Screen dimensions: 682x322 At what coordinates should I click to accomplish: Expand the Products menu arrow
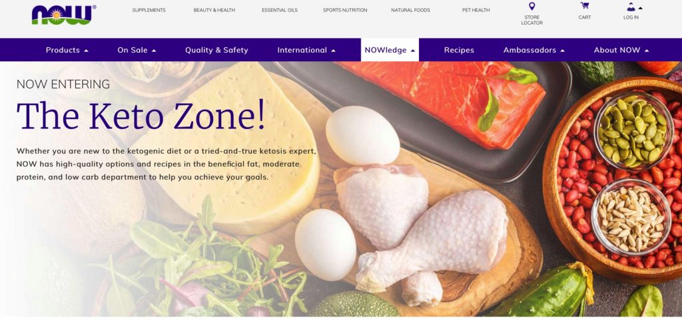86,51
